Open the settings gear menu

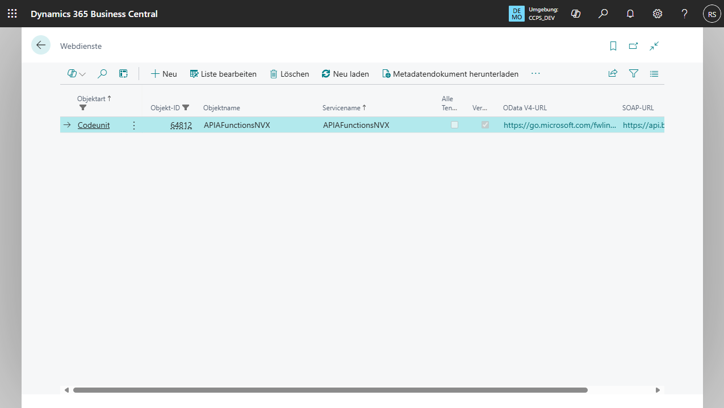(x=658, y=14)
